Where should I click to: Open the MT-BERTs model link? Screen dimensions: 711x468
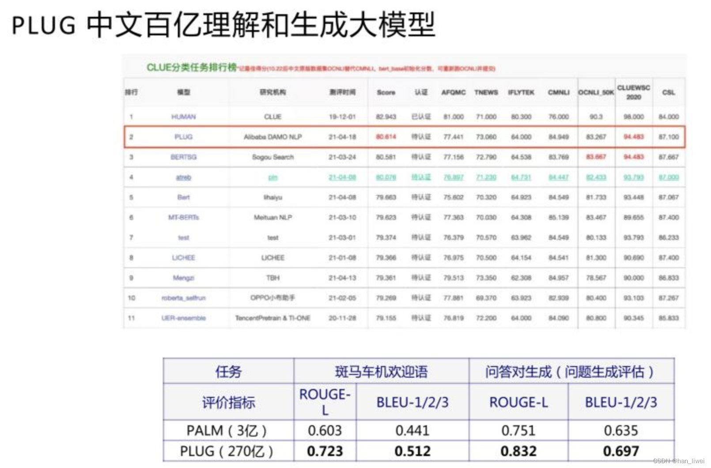(184, 217)
